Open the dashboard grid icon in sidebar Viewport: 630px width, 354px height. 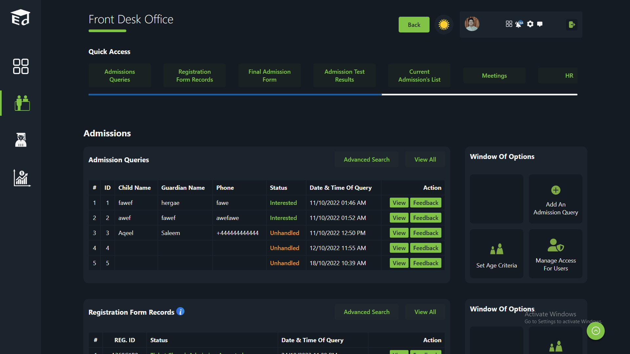point(21,67)
